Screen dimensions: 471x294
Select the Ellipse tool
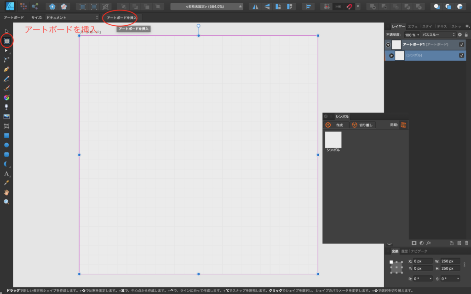[6, 145]
